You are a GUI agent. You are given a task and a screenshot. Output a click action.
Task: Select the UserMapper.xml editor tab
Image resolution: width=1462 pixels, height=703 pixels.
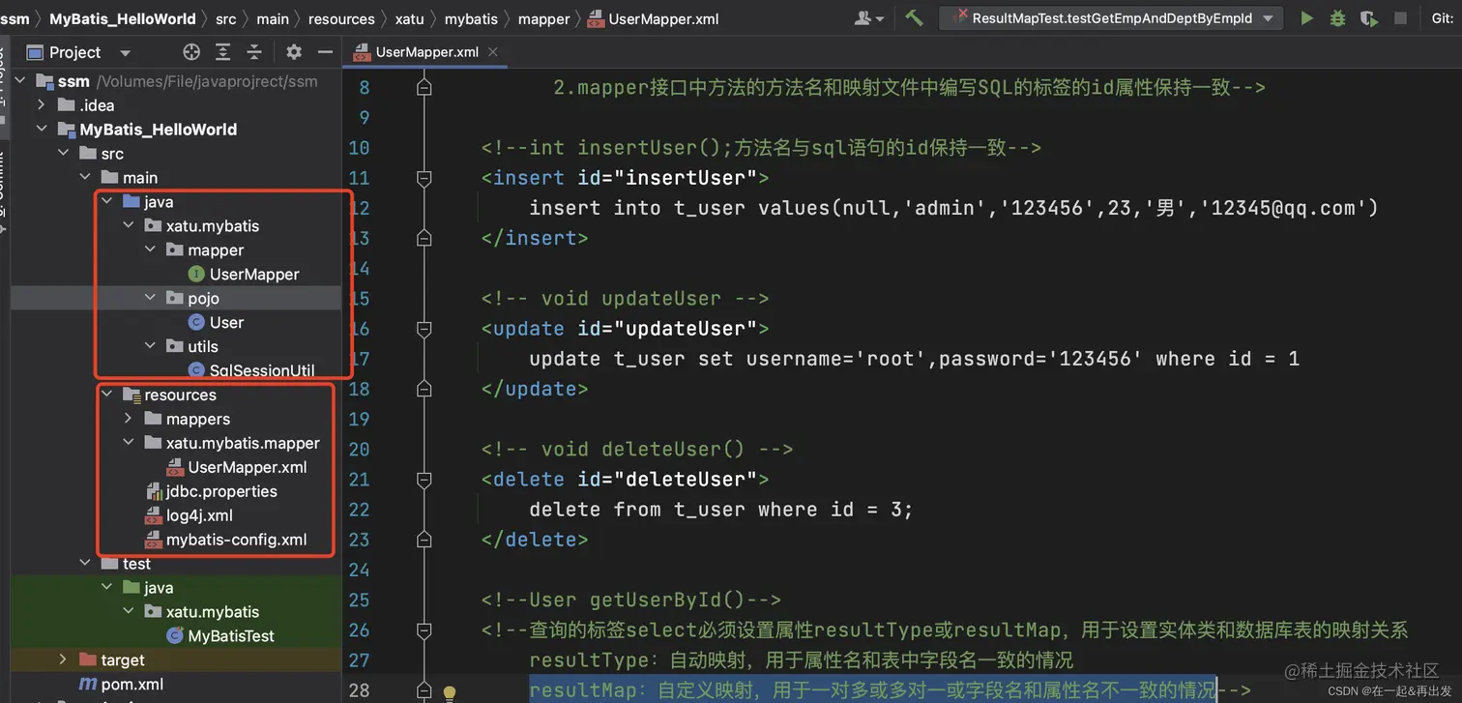(x=426, y=52)
